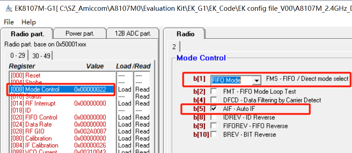Click Load for Mode Control register

124,90
